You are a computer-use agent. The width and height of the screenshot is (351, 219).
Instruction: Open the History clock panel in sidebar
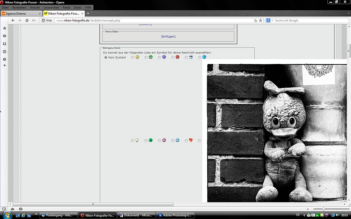(x=4, y=52)
